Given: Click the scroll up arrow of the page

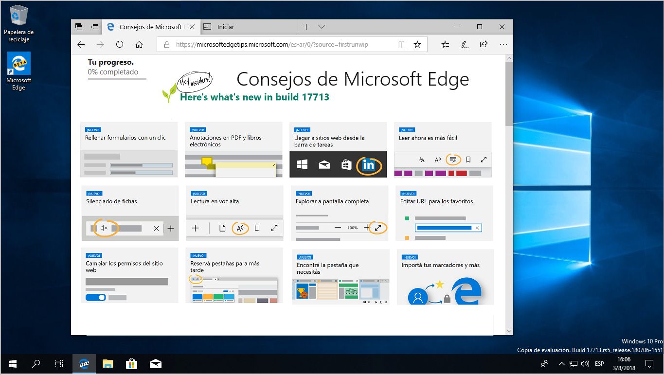Looking at the screenshot, I should tap(509, 58).
